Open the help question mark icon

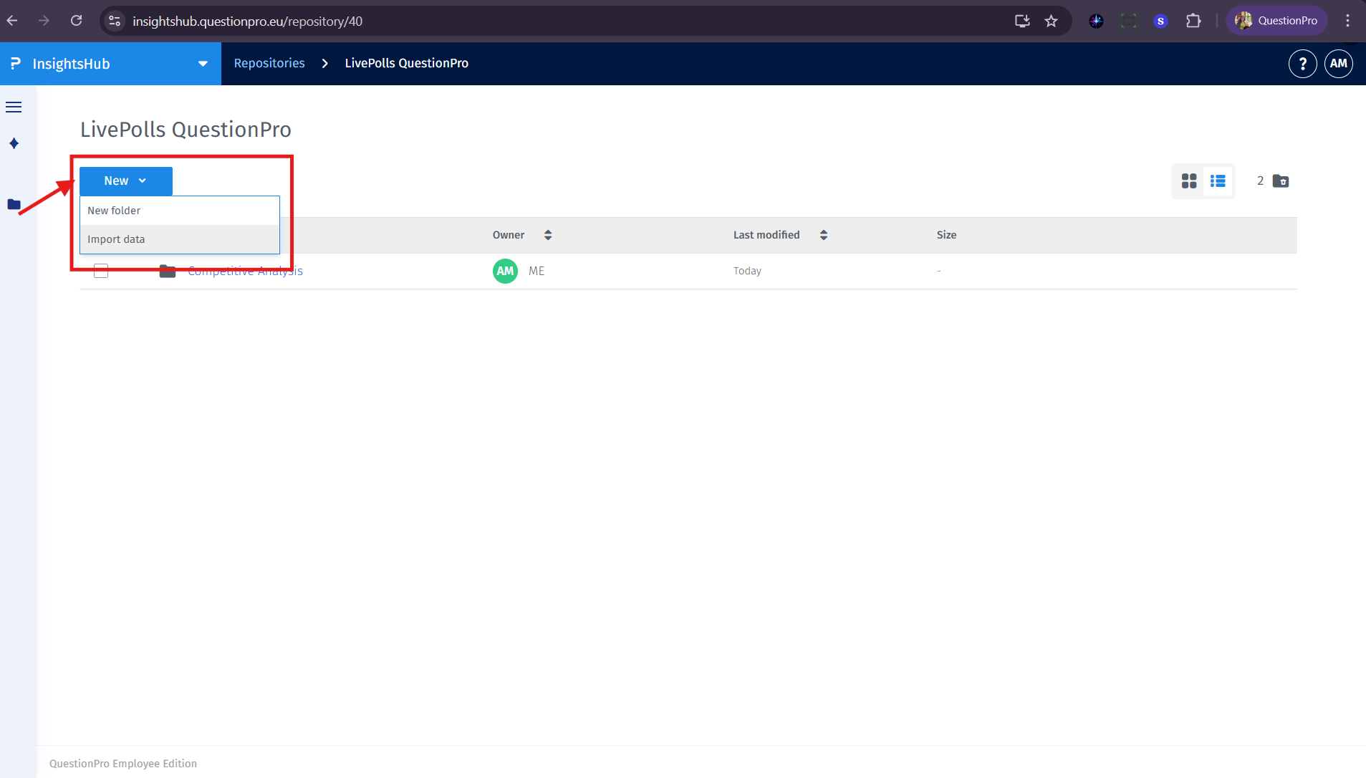point(1302,63)
